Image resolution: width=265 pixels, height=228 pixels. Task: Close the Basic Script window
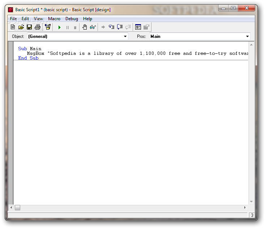247,8
